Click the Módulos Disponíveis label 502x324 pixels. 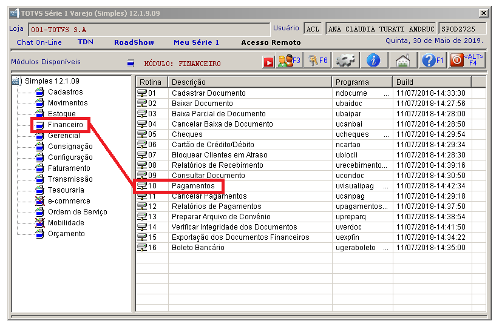(46, 62)
